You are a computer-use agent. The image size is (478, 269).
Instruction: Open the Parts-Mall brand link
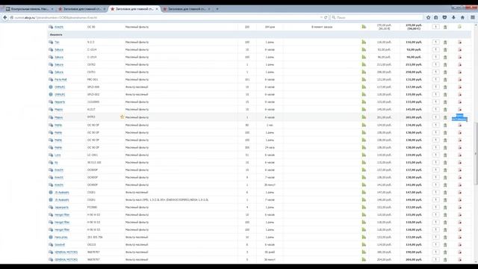[x=60, y=80]
